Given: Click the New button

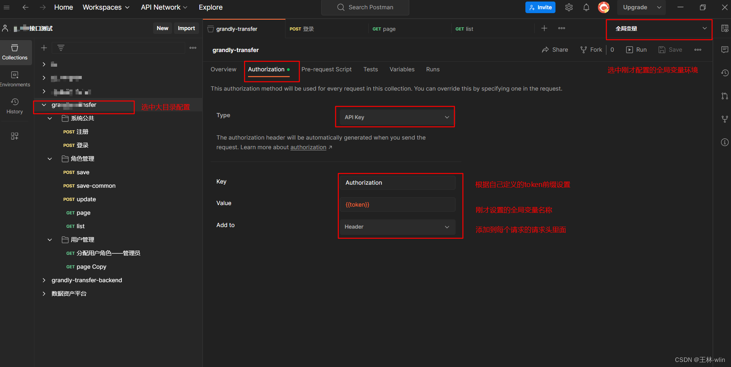Looking at the screenshot, I should pyautogui.click(x=162, y=28).
